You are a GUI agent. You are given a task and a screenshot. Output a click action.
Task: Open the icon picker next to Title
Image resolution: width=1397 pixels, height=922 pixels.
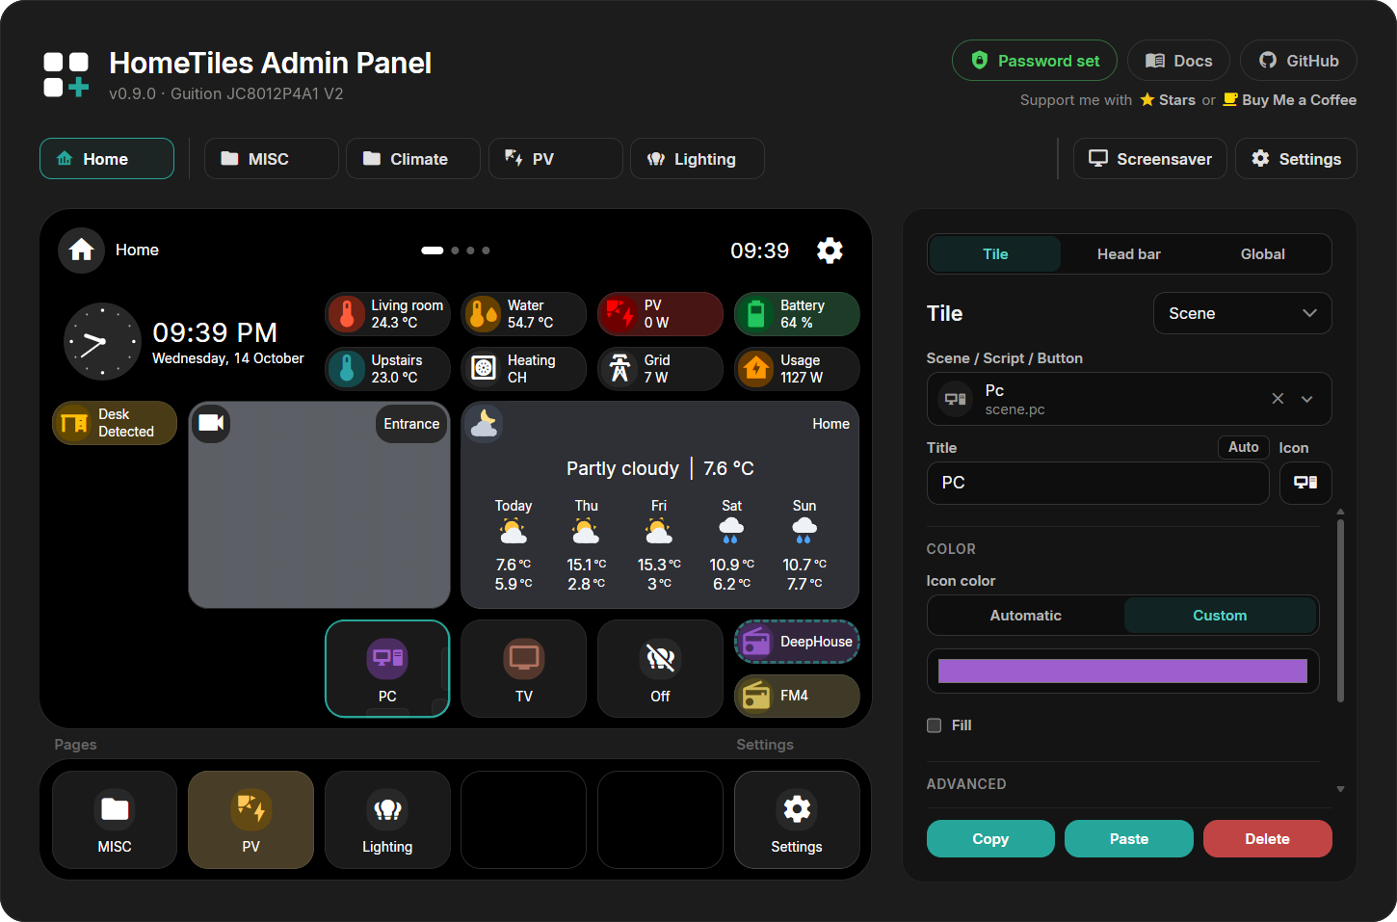[x=1305, y=483]
